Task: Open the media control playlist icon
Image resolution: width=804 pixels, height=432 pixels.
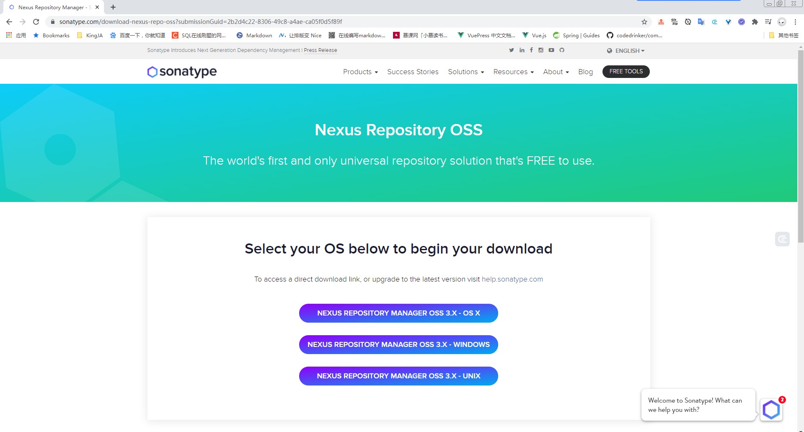Action: (x=768, y=22)
